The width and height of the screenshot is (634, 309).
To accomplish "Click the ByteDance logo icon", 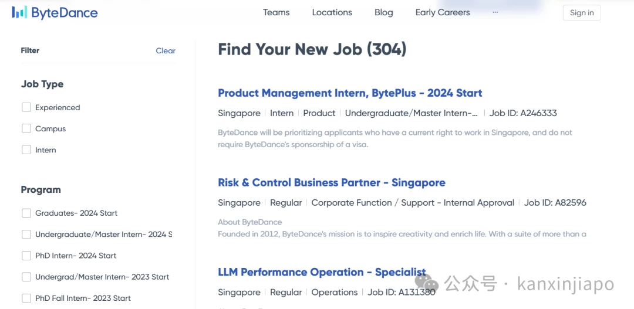I will pyautogui.click(x=19, y=12).
